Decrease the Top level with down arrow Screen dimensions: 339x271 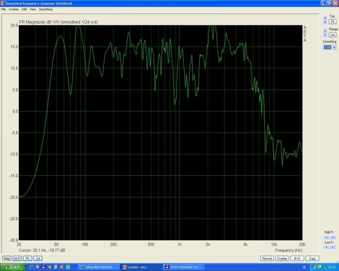coord(325,22)
